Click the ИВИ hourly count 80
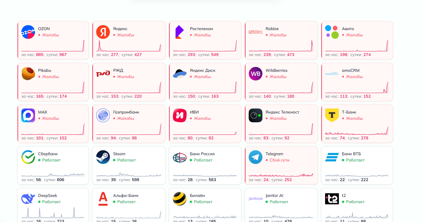Screen dimensions: 425x222 pyautogui.click(x=190, y=138)
